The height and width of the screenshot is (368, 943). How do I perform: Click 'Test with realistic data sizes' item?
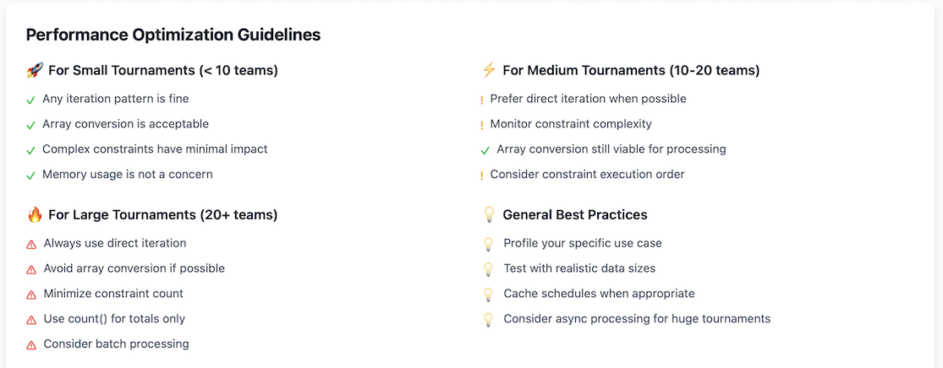(x=579, y=268)
